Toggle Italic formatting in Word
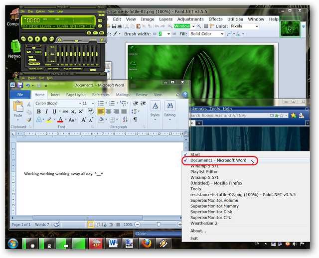The width and height of the screenshot is (319, 258). point(46,112)
